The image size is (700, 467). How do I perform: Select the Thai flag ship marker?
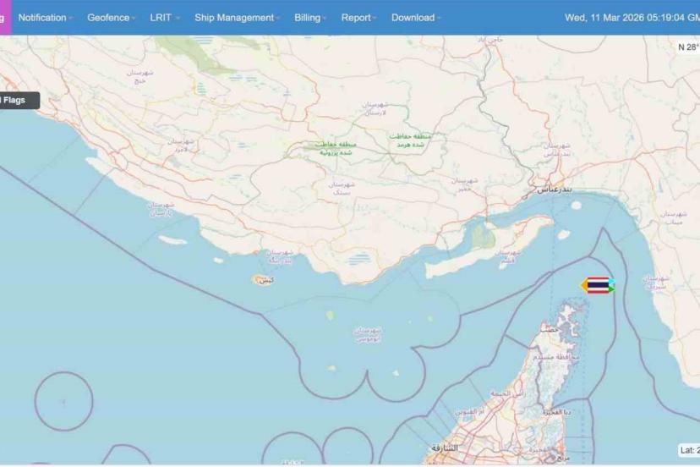(x=597, y=286)
